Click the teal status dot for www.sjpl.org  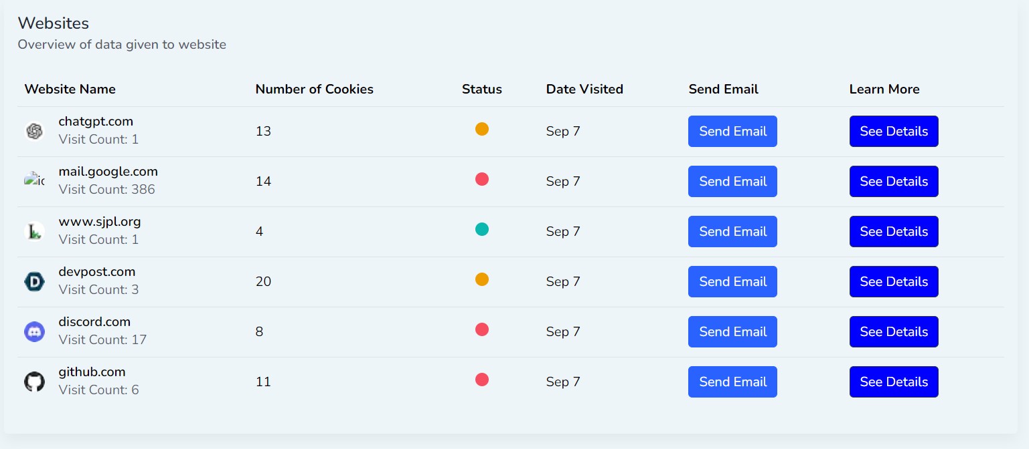click(x=482, y=229)
